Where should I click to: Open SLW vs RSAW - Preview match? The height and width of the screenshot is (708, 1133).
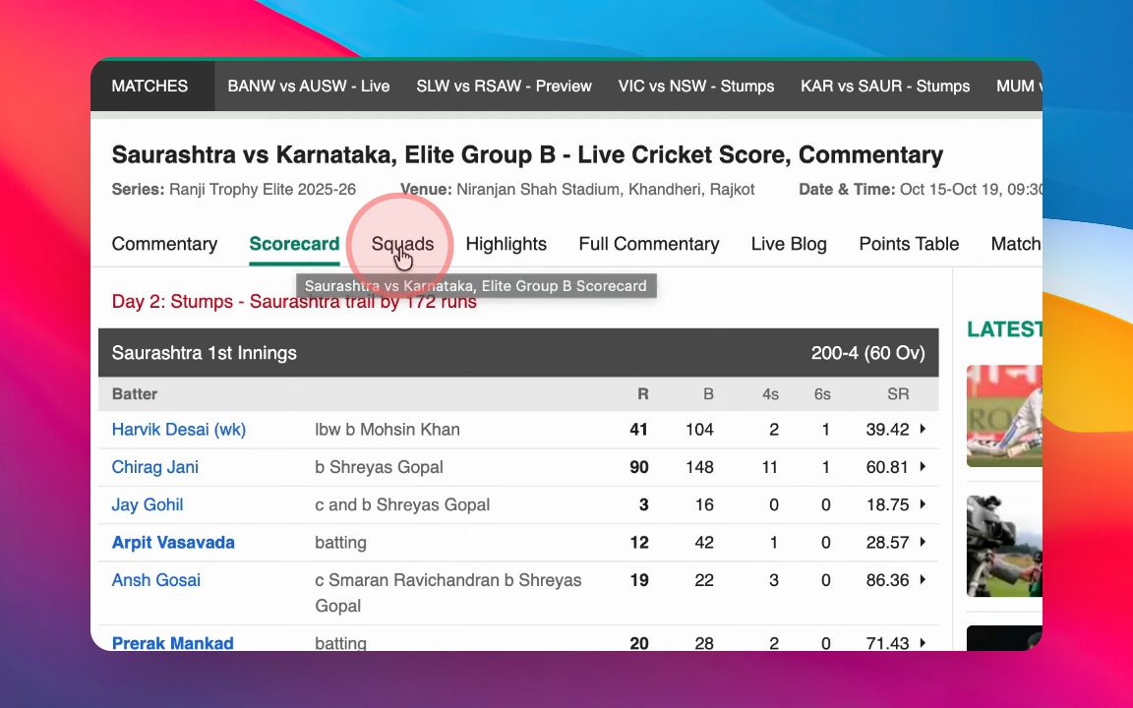point(504,86)
